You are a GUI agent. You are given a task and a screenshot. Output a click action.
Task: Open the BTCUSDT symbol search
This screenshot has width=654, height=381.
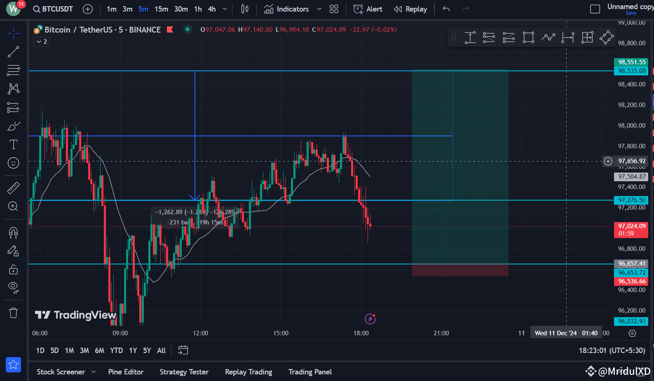point(53,9)
